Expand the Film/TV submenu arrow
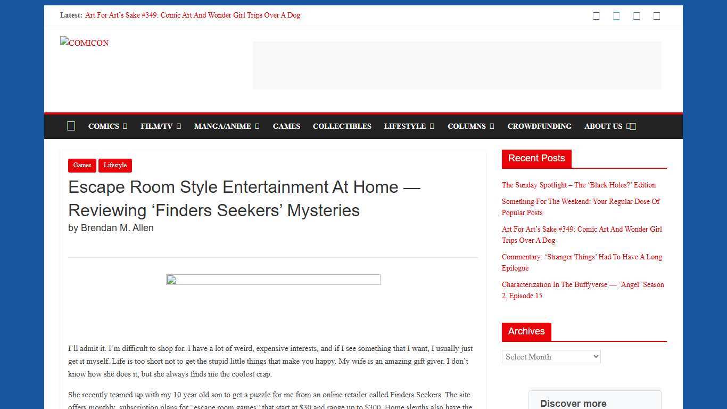The height and width of the screenshot is (409, 727). (179, 126)
